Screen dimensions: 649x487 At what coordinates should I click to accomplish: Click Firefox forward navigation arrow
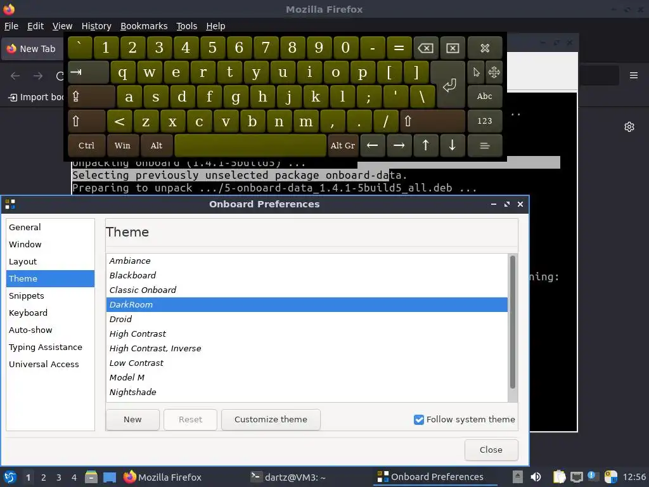(38, 76)
